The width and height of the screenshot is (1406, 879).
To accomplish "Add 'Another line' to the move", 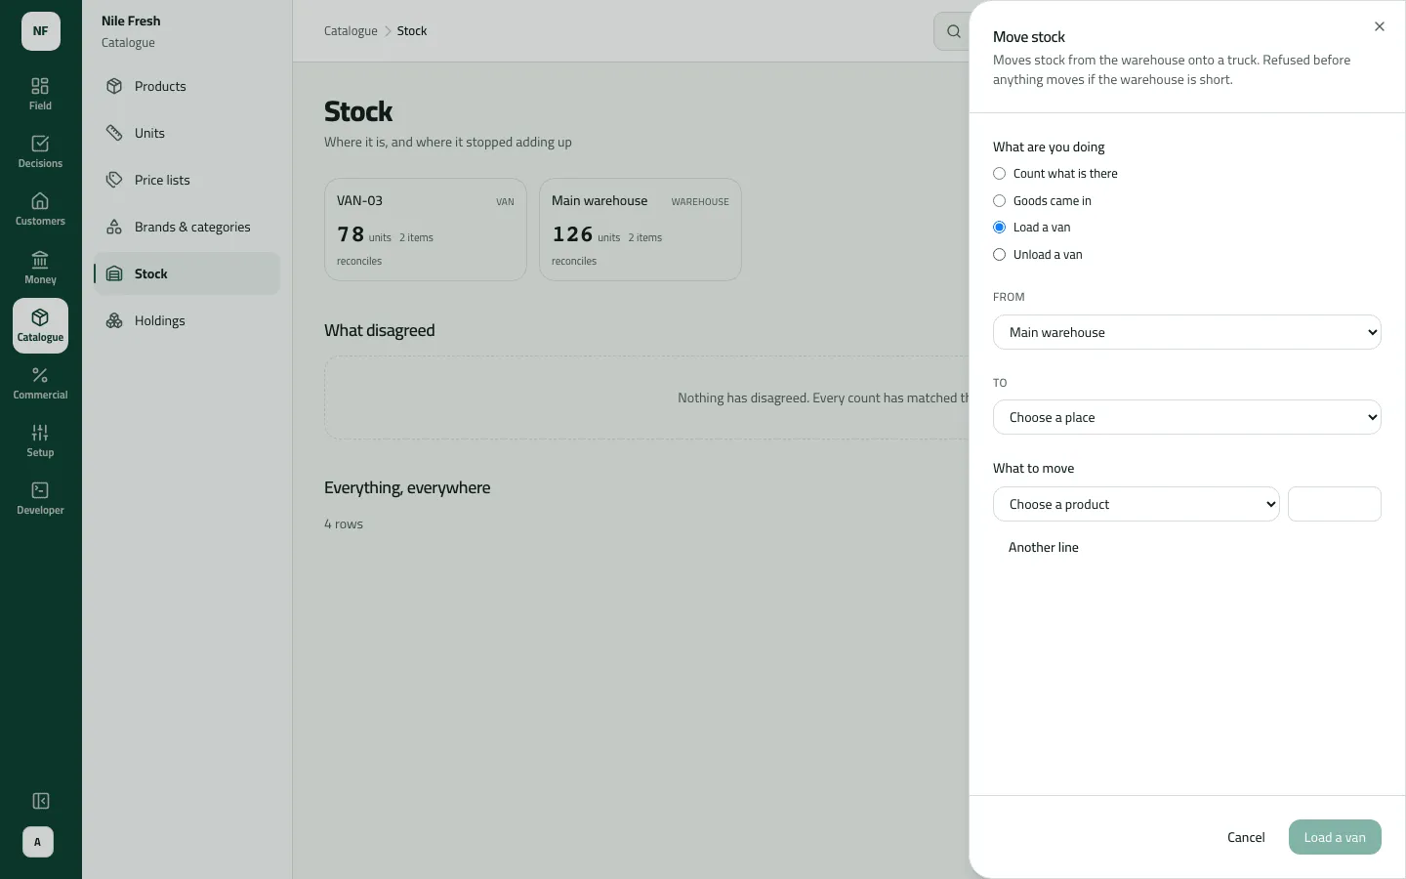I will 1044,547.
